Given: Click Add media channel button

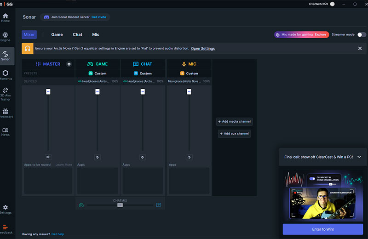Looking at the screenshot, I should 235,122.
